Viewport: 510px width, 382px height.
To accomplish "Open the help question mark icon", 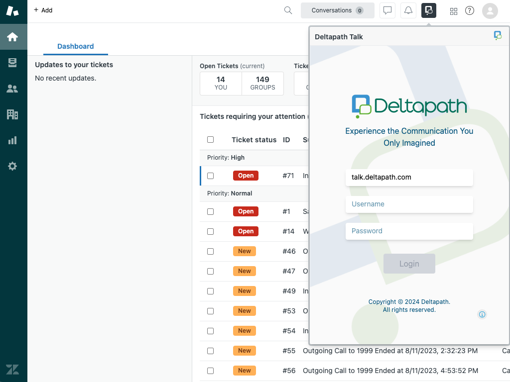I will coord(470,10).
